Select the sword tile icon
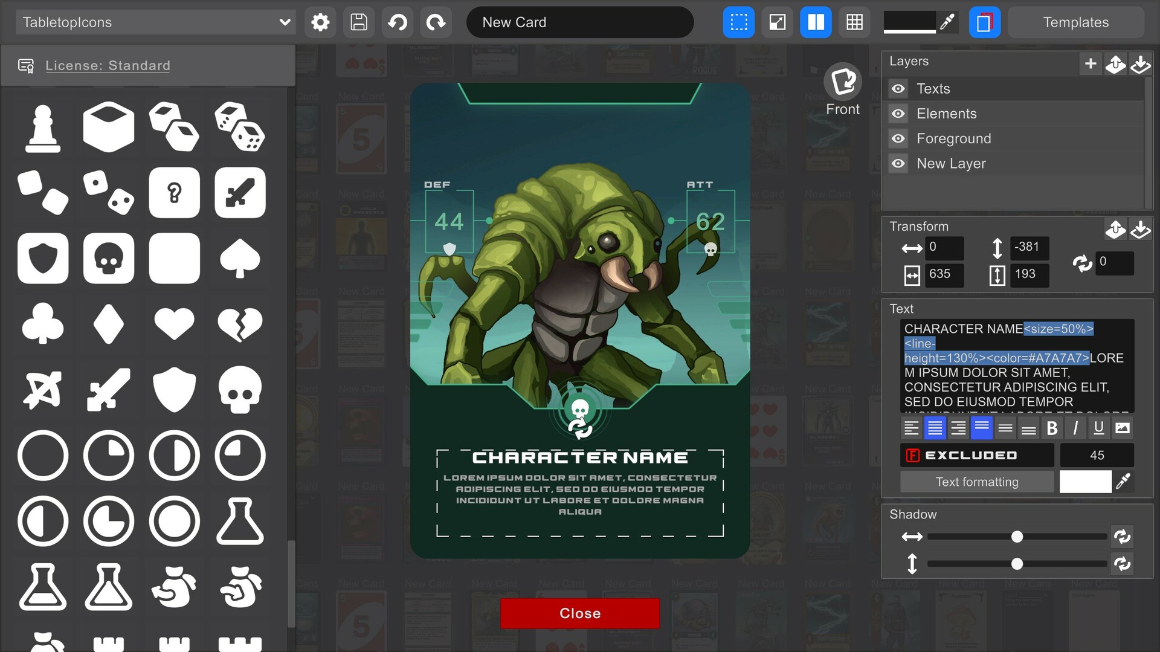Screen dimensions: 1160x652 click(x=240, y=193)
